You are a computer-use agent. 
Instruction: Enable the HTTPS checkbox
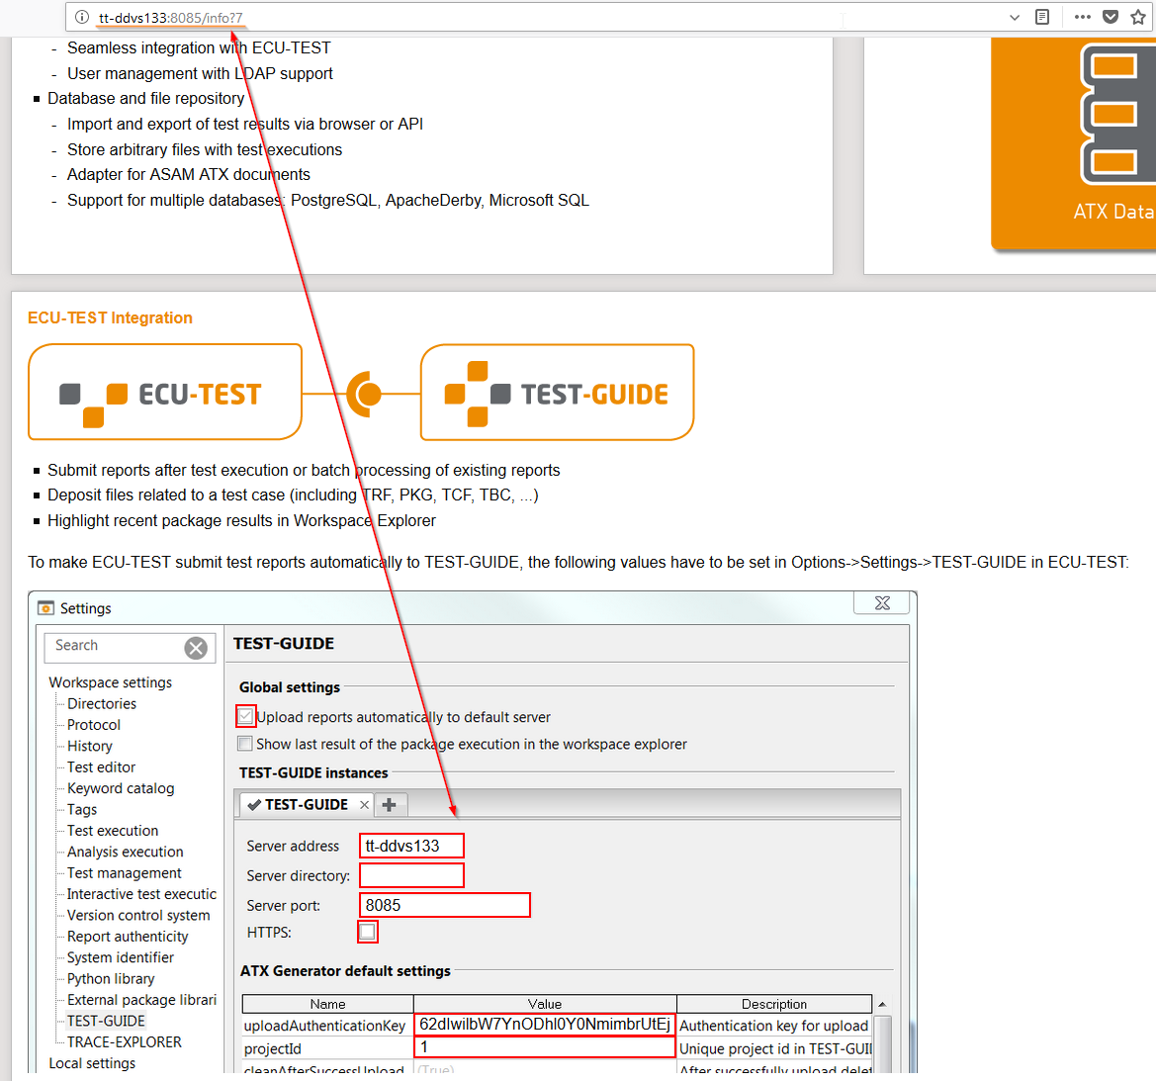[x=367, y=931]
